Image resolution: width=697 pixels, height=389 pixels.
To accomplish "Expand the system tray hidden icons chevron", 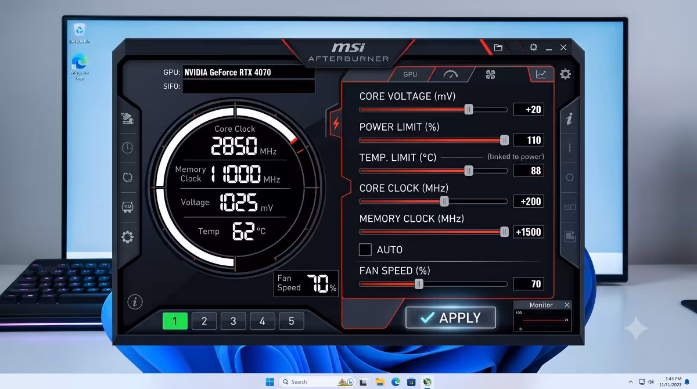I will click(631, 381).
